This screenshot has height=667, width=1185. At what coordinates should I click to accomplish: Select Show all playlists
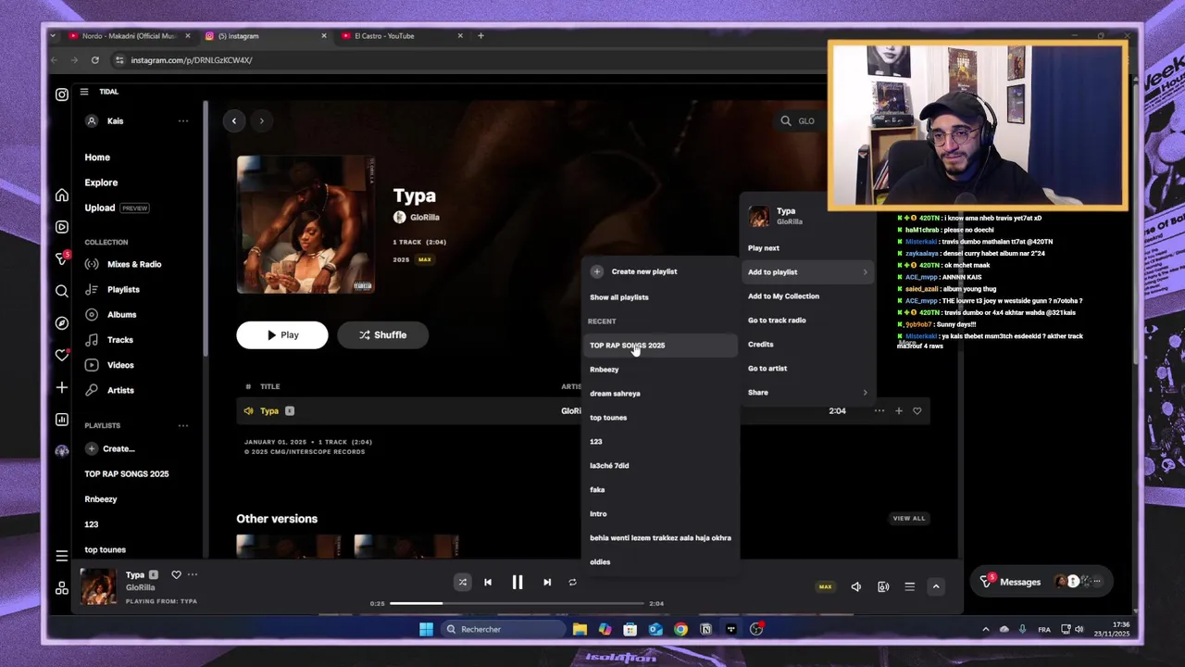tap(661, 296)
